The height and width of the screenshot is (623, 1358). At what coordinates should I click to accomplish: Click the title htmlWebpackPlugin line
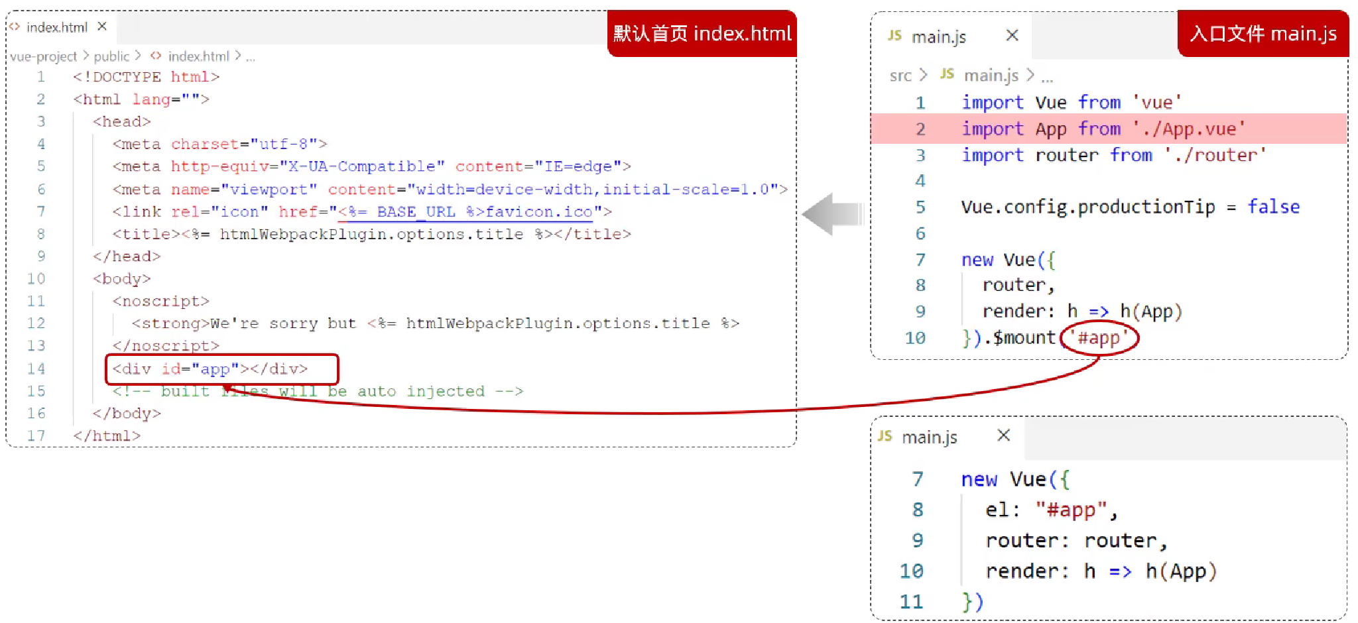(371, 234)
